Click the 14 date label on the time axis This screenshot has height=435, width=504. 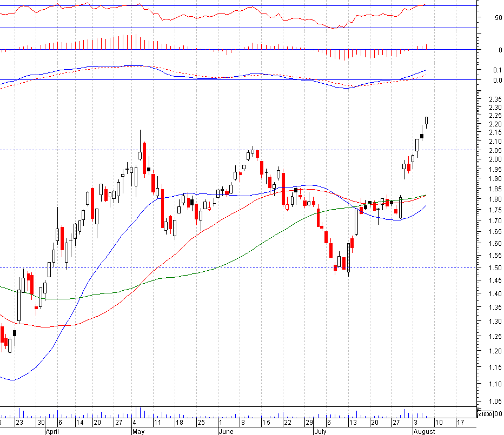coord(79,423)
